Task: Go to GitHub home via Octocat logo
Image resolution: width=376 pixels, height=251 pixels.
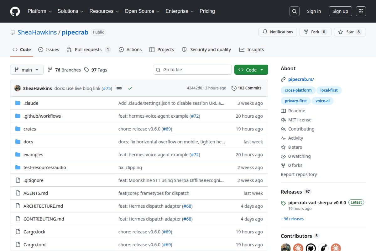Action: click(15, 11)
